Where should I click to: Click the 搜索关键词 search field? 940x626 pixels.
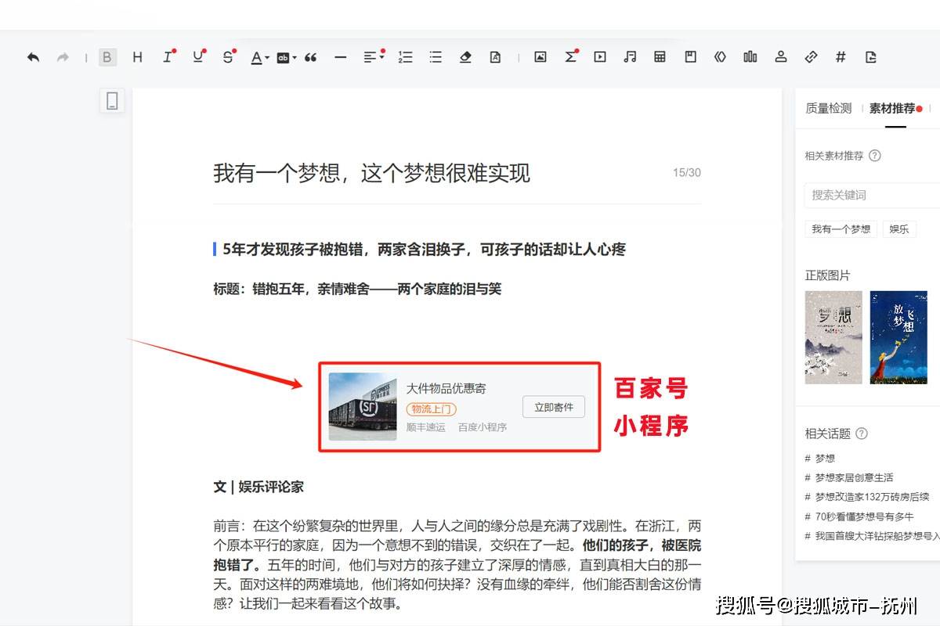pyautogui.click(x=872, y=195)
